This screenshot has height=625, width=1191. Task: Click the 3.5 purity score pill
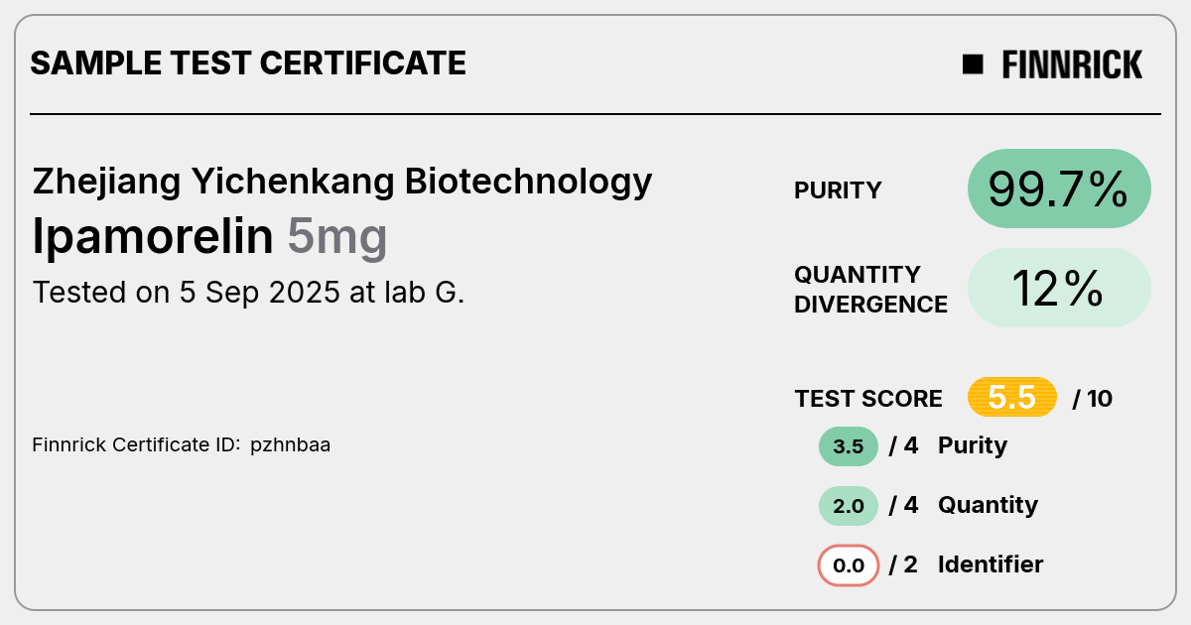(849, 446)
